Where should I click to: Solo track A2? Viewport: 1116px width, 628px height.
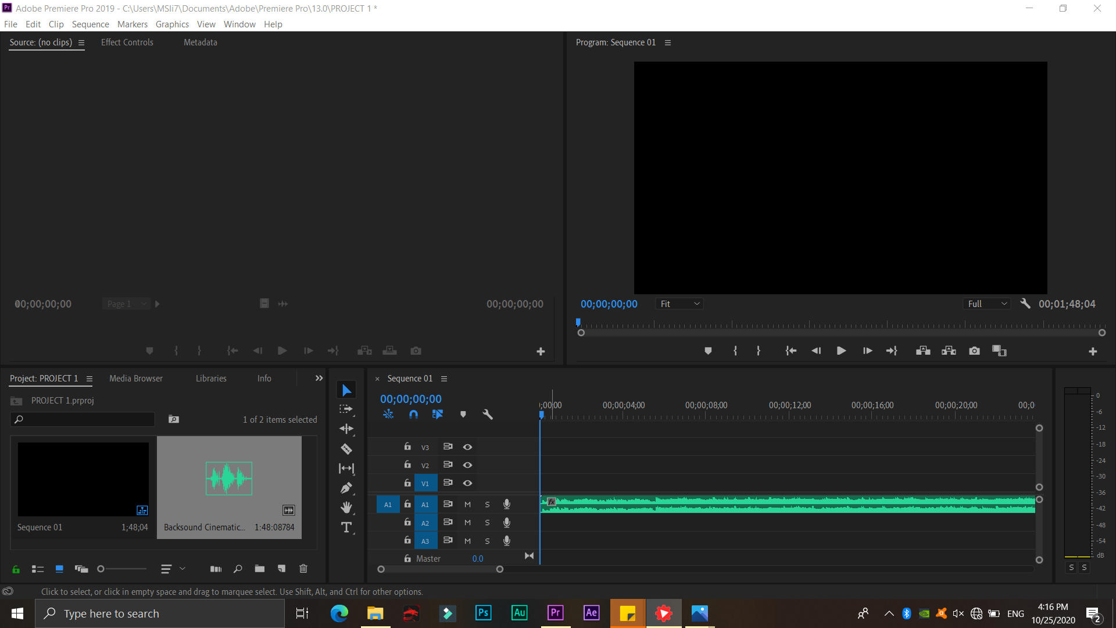(x=487, y=523)
